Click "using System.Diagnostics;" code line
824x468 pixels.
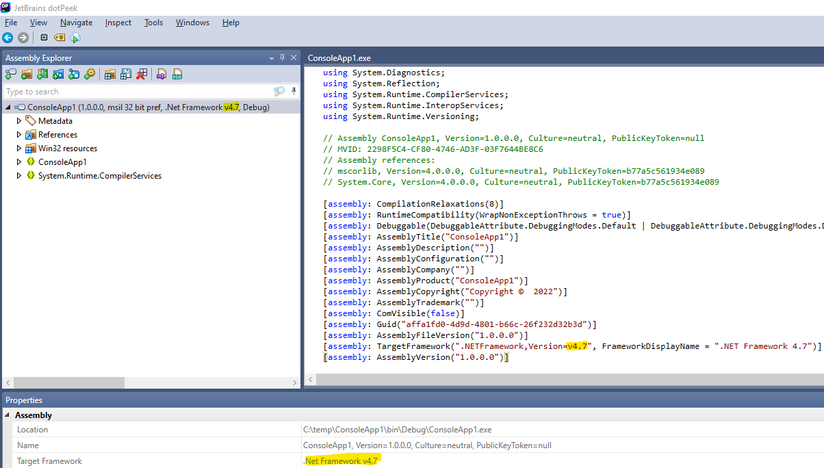[x=384, y=73]
